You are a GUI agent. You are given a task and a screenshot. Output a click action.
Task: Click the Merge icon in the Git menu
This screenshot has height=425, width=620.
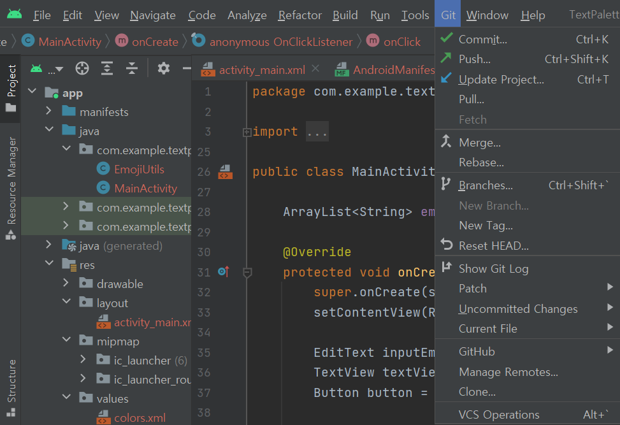click(x=446, y=141)
